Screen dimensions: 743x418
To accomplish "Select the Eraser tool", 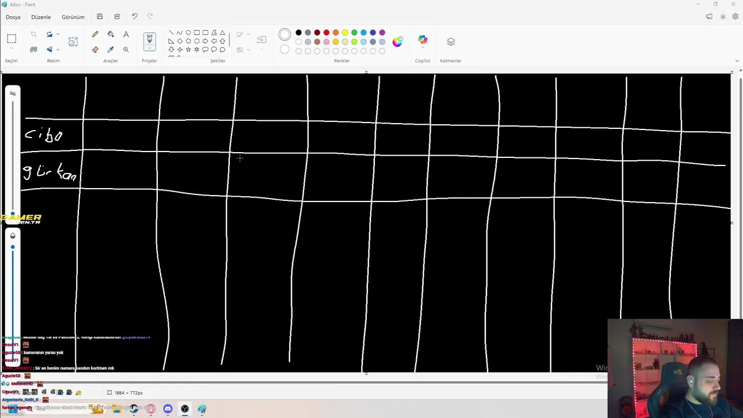I will (x=95, y=49).
